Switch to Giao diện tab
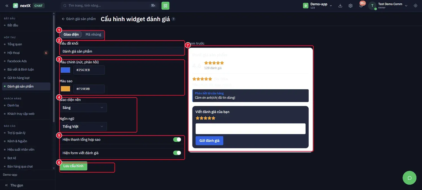 (71, 34)
